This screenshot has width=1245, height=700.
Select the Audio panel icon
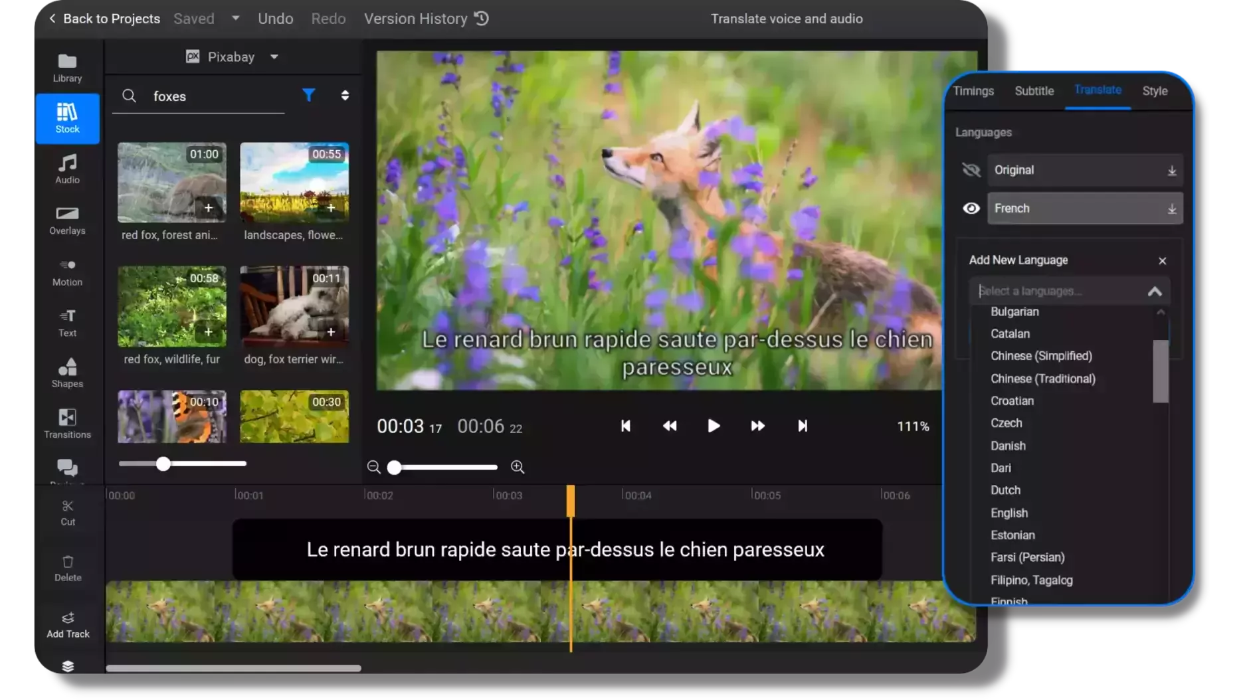(66, 167)
